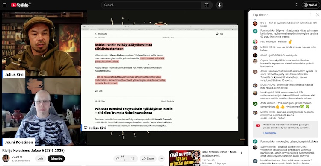
Task: Open Ivan Puopolo channel name
Action: pyautogui.click(x=208, y=160)
